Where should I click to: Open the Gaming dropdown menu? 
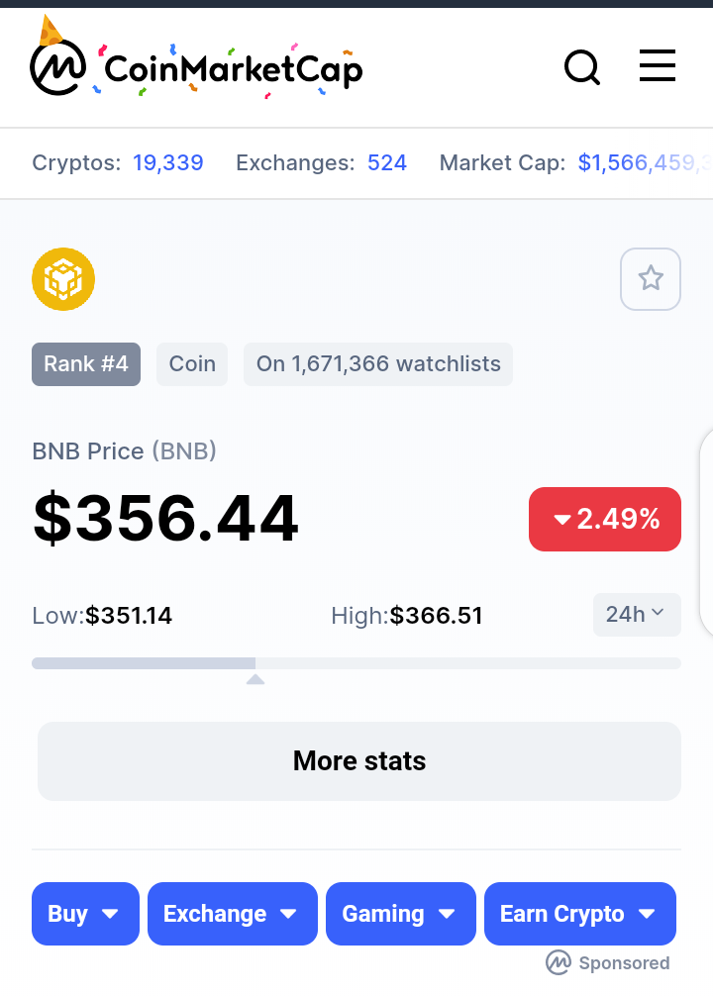400,914
